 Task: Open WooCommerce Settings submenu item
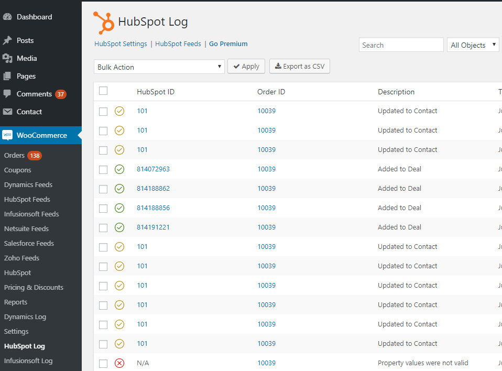[16, 331]
